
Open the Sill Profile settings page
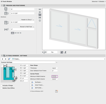coord(39,88)
